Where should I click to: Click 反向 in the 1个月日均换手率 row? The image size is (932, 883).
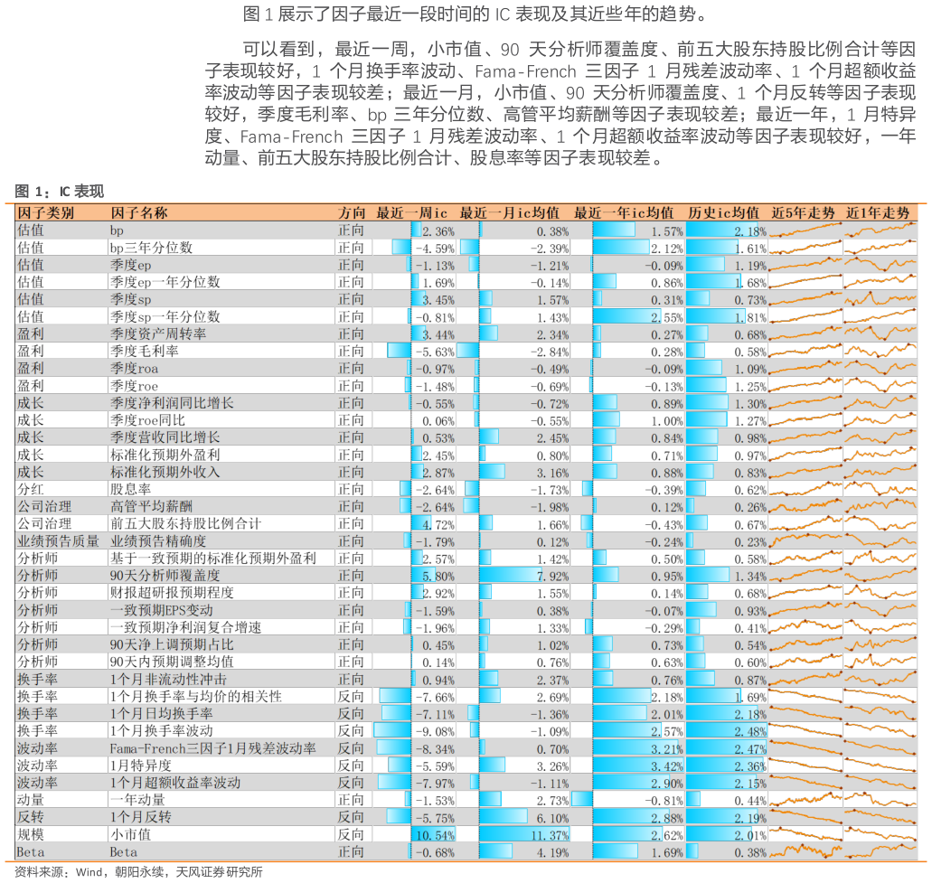[x=351, y=714]
